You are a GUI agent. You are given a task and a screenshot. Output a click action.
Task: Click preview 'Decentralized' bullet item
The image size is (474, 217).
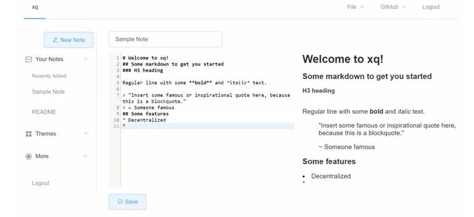click(331, 176)
